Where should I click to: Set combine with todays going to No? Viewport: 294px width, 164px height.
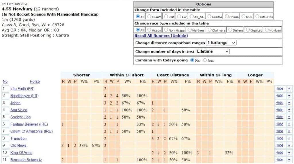point(192,60)
